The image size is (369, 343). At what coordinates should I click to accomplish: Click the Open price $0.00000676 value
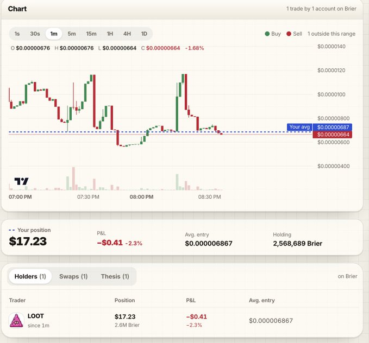click(33, 48)
